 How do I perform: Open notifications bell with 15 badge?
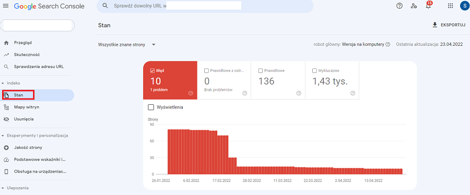click(x=429, y=5)
